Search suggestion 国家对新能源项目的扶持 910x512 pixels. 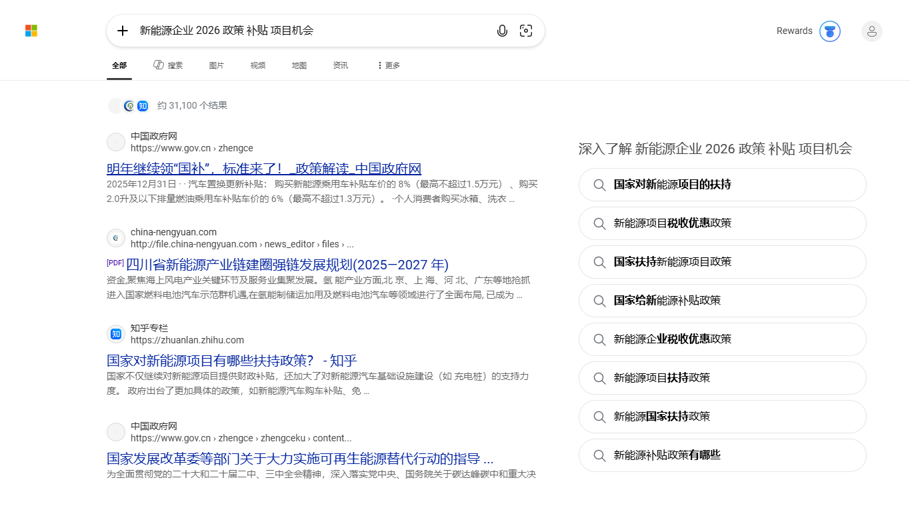pyautogui.click(x=723, y=185)
